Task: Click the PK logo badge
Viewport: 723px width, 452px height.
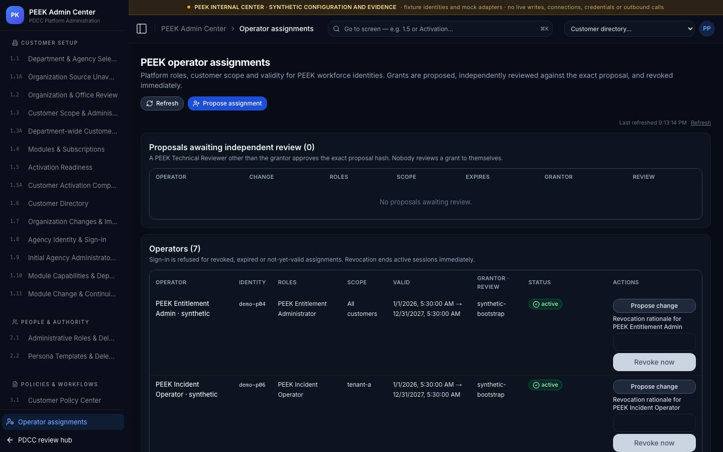Action: (15, 15)
